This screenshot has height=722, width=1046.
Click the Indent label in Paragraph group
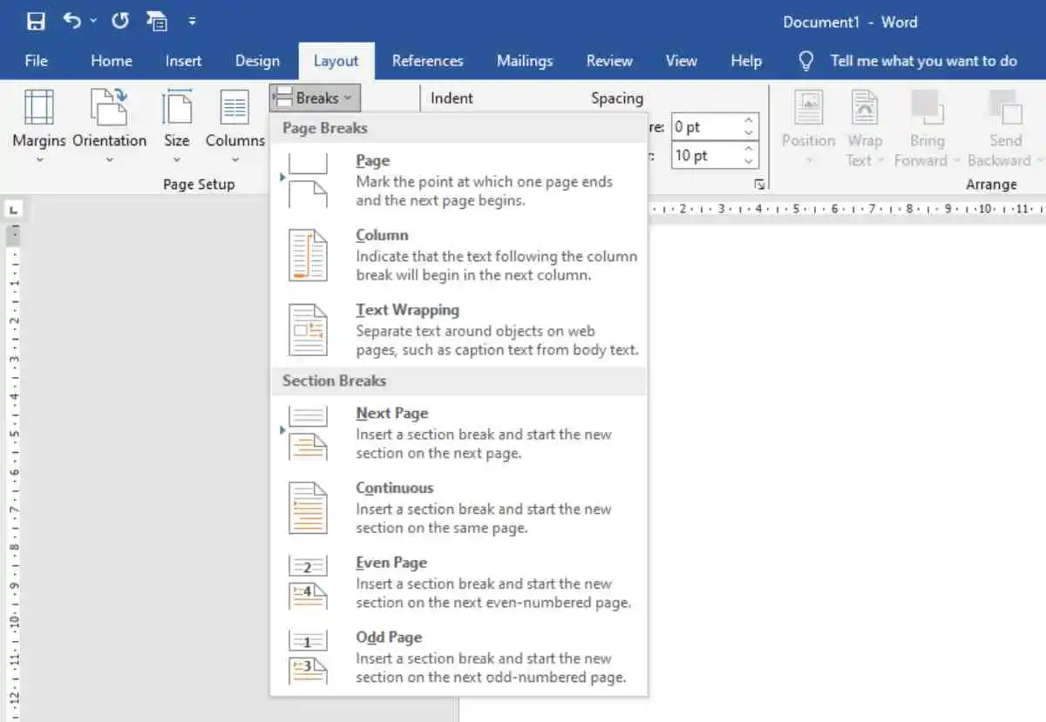pyautogui.click(x=452, y=98)
